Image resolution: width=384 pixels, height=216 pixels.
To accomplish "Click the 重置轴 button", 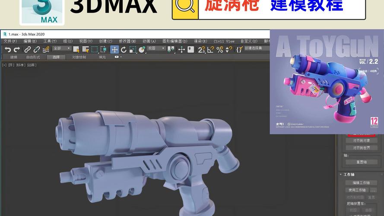I will [x=362, y=162].
